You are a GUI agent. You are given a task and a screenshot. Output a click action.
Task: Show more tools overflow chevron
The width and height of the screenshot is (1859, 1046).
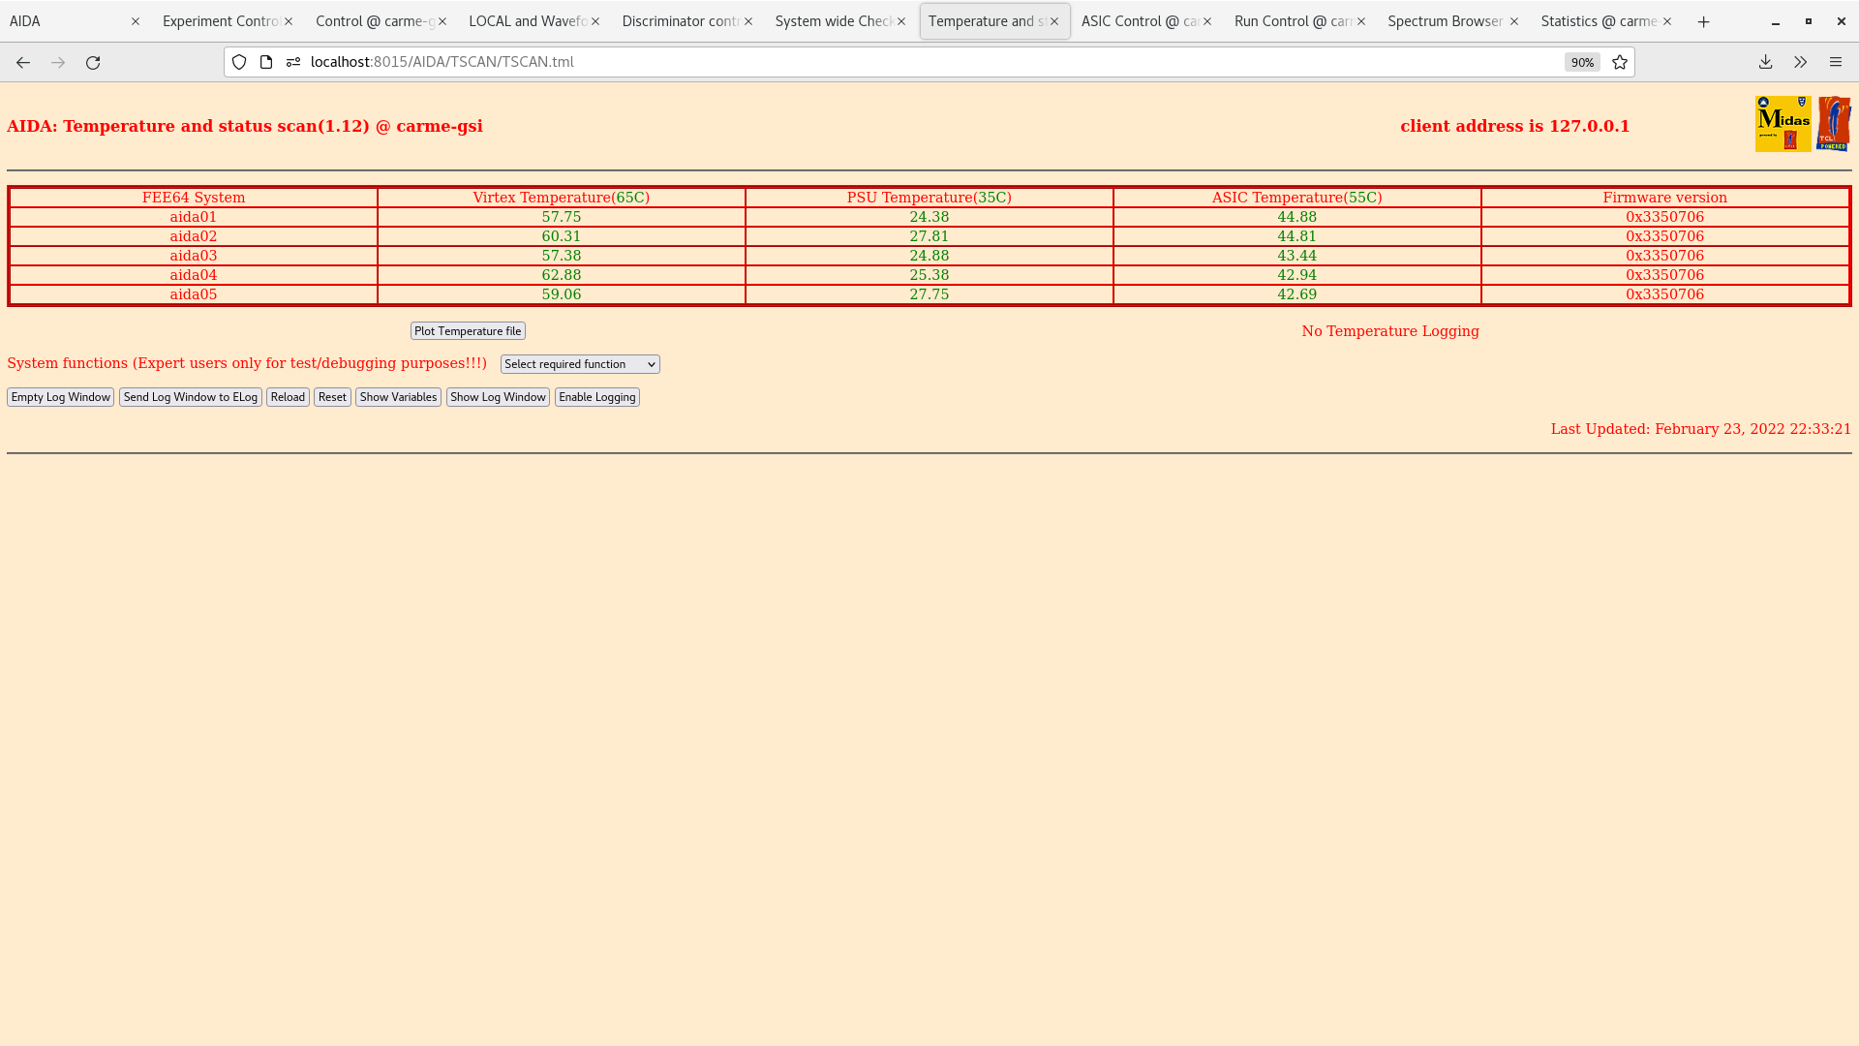pyautogui.click(x=1801, y=62)
